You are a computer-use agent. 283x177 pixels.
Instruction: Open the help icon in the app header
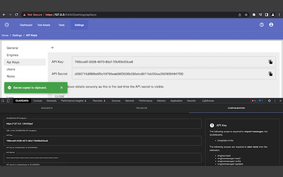pyautogui.click(x=261, y=25)
